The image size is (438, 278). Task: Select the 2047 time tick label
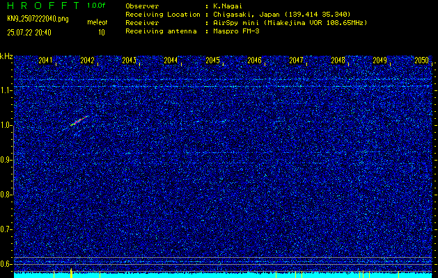pyautogui.click(x=296, y=60)
